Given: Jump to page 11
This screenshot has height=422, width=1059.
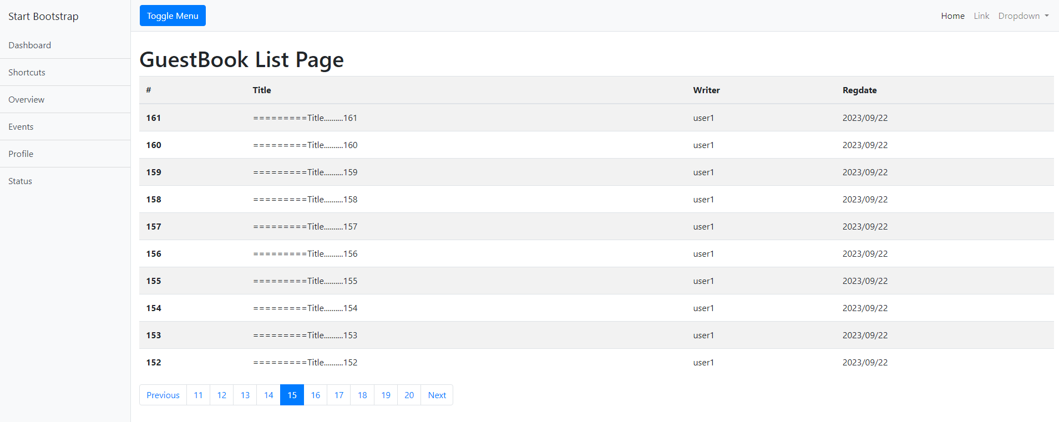Looking at the screenshot, I should click(x=198, y=395).
